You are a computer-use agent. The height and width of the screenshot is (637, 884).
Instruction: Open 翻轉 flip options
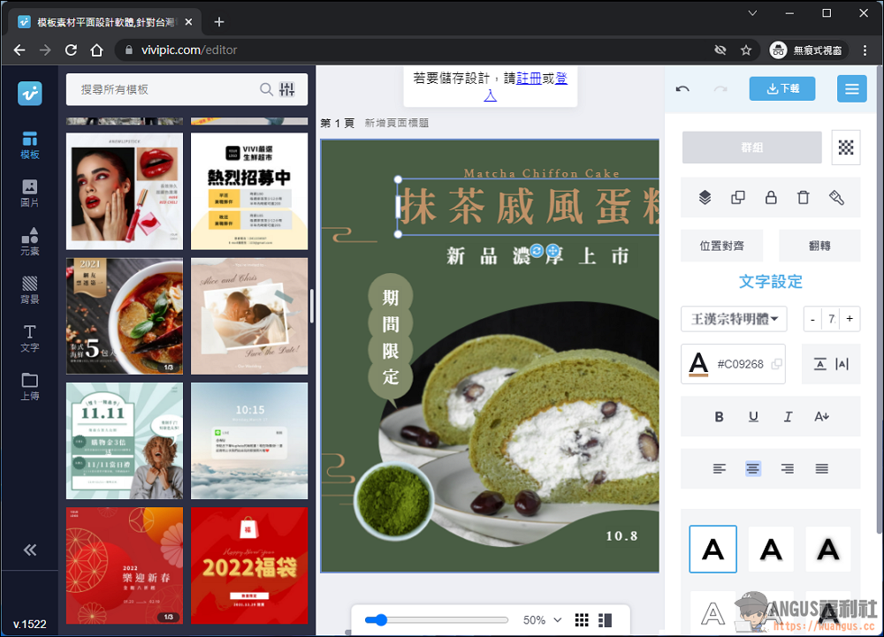(819, 246)
